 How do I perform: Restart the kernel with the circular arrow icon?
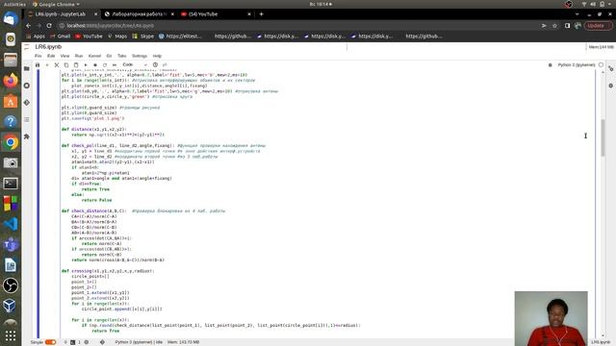point(105,65)
